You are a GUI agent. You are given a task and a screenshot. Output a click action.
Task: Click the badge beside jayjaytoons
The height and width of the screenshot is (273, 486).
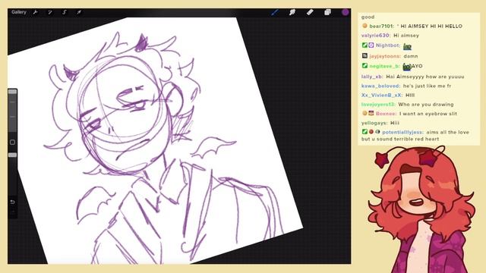pos(364,55)
